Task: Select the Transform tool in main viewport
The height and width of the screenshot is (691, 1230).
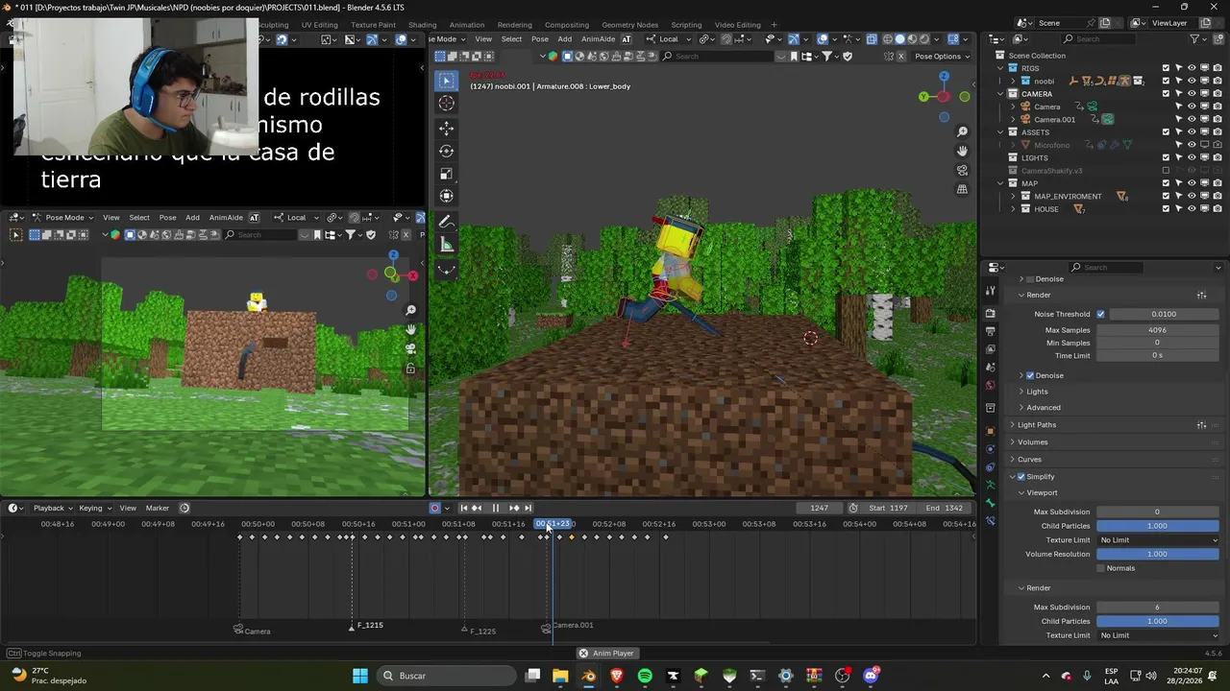Action: coord(446,197)
